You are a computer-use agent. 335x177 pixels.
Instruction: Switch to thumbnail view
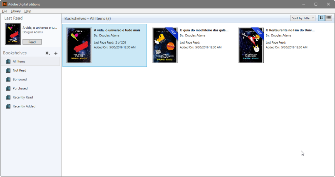(321, 18)
